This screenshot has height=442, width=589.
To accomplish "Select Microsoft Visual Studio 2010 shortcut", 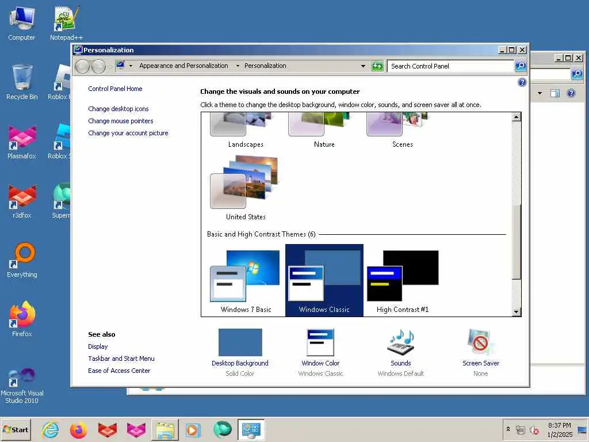I will click(x=22, y=386).
